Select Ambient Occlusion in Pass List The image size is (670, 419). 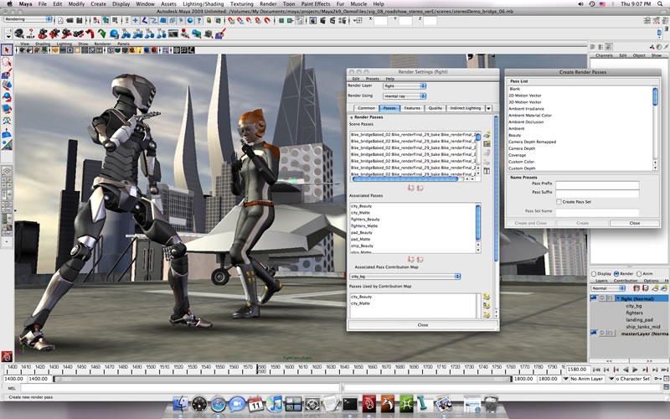(x=526, y=122)
